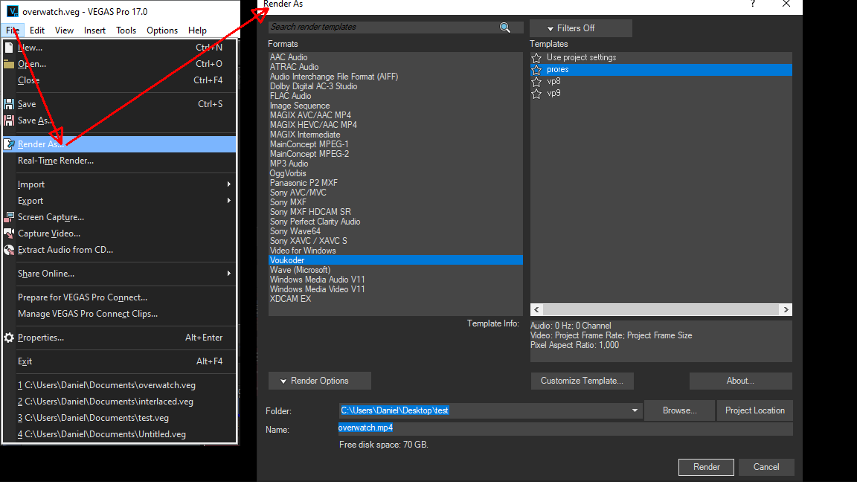Image resolution: width=857 pixels, height=490 pixels.
Task: Select Voukoder in the Formats list
Action: pyautogui.click(x=287, y=260)
